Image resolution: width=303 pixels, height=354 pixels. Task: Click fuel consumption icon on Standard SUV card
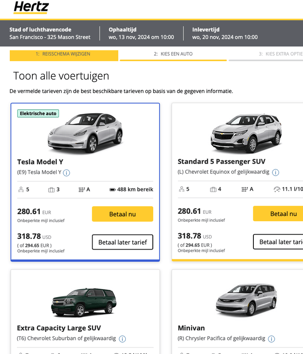click(277, 189)
